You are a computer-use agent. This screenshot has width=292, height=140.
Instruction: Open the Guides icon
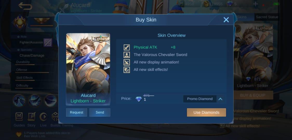tap(19, 117)
